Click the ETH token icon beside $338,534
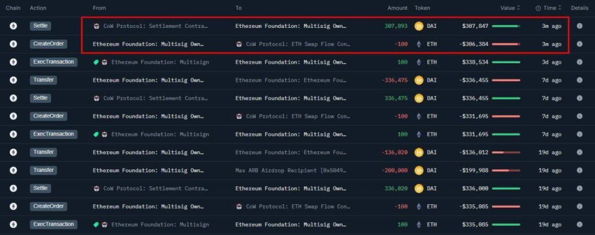595x235 pixels. click(x=418, y=62)
